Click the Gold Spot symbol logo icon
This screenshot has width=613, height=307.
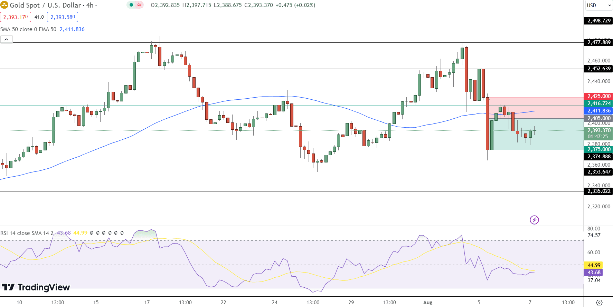(x=4, y=5)
